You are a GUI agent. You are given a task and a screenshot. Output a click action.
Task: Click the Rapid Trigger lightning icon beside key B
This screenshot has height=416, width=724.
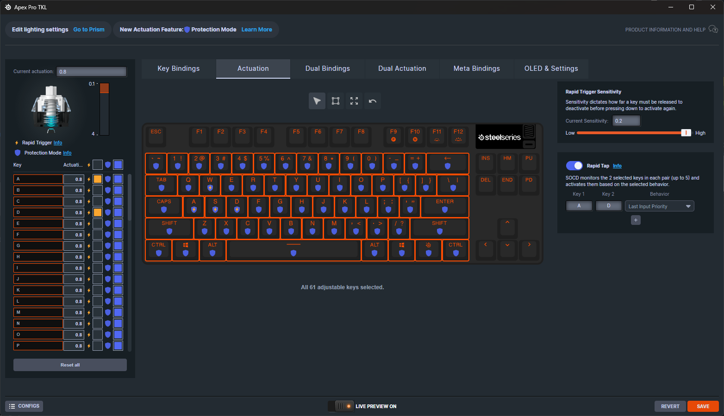[88, 190]
